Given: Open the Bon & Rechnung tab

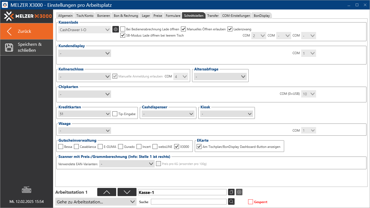Looking at the screenshot, I should (126, 16).
